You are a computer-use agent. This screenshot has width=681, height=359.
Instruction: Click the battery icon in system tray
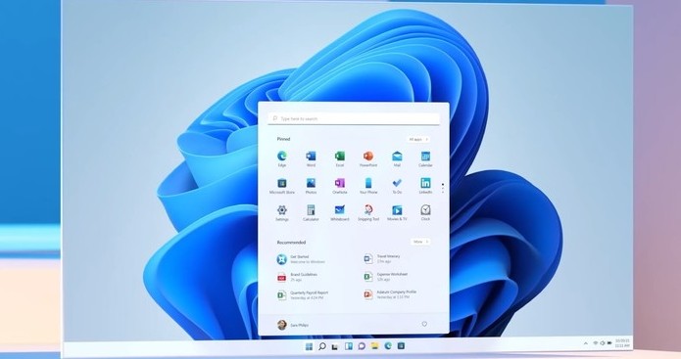click(609, 343)
